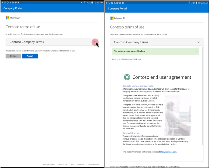Tap the battery icon in right status bar
Viewport: 209px width, 168px height.
coord(197,3)
